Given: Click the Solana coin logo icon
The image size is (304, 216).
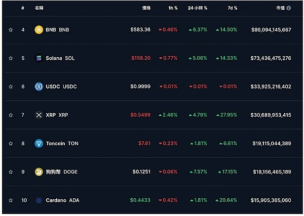Looking at the screenshot, I should [39, 58].
